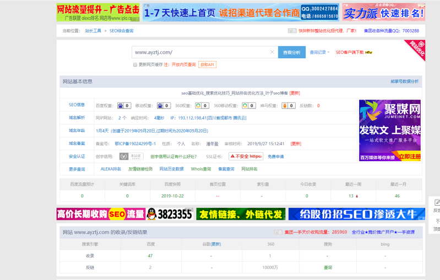The image size is (440, 280).
Task: Click the Baidu paw weight icon
Action: 121,106
